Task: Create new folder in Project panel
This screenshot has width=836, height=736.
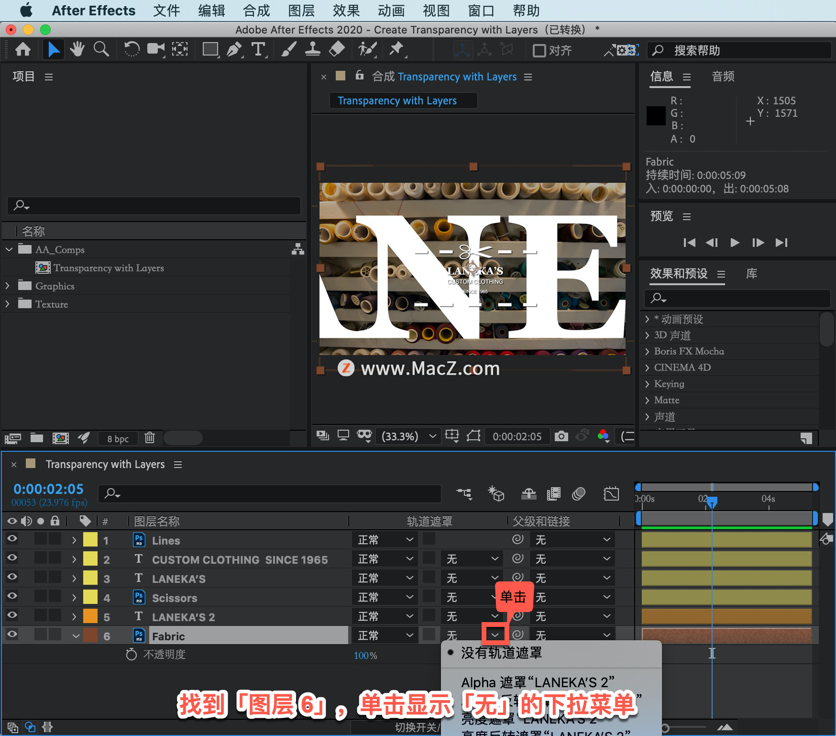Action: pos(37,437)
